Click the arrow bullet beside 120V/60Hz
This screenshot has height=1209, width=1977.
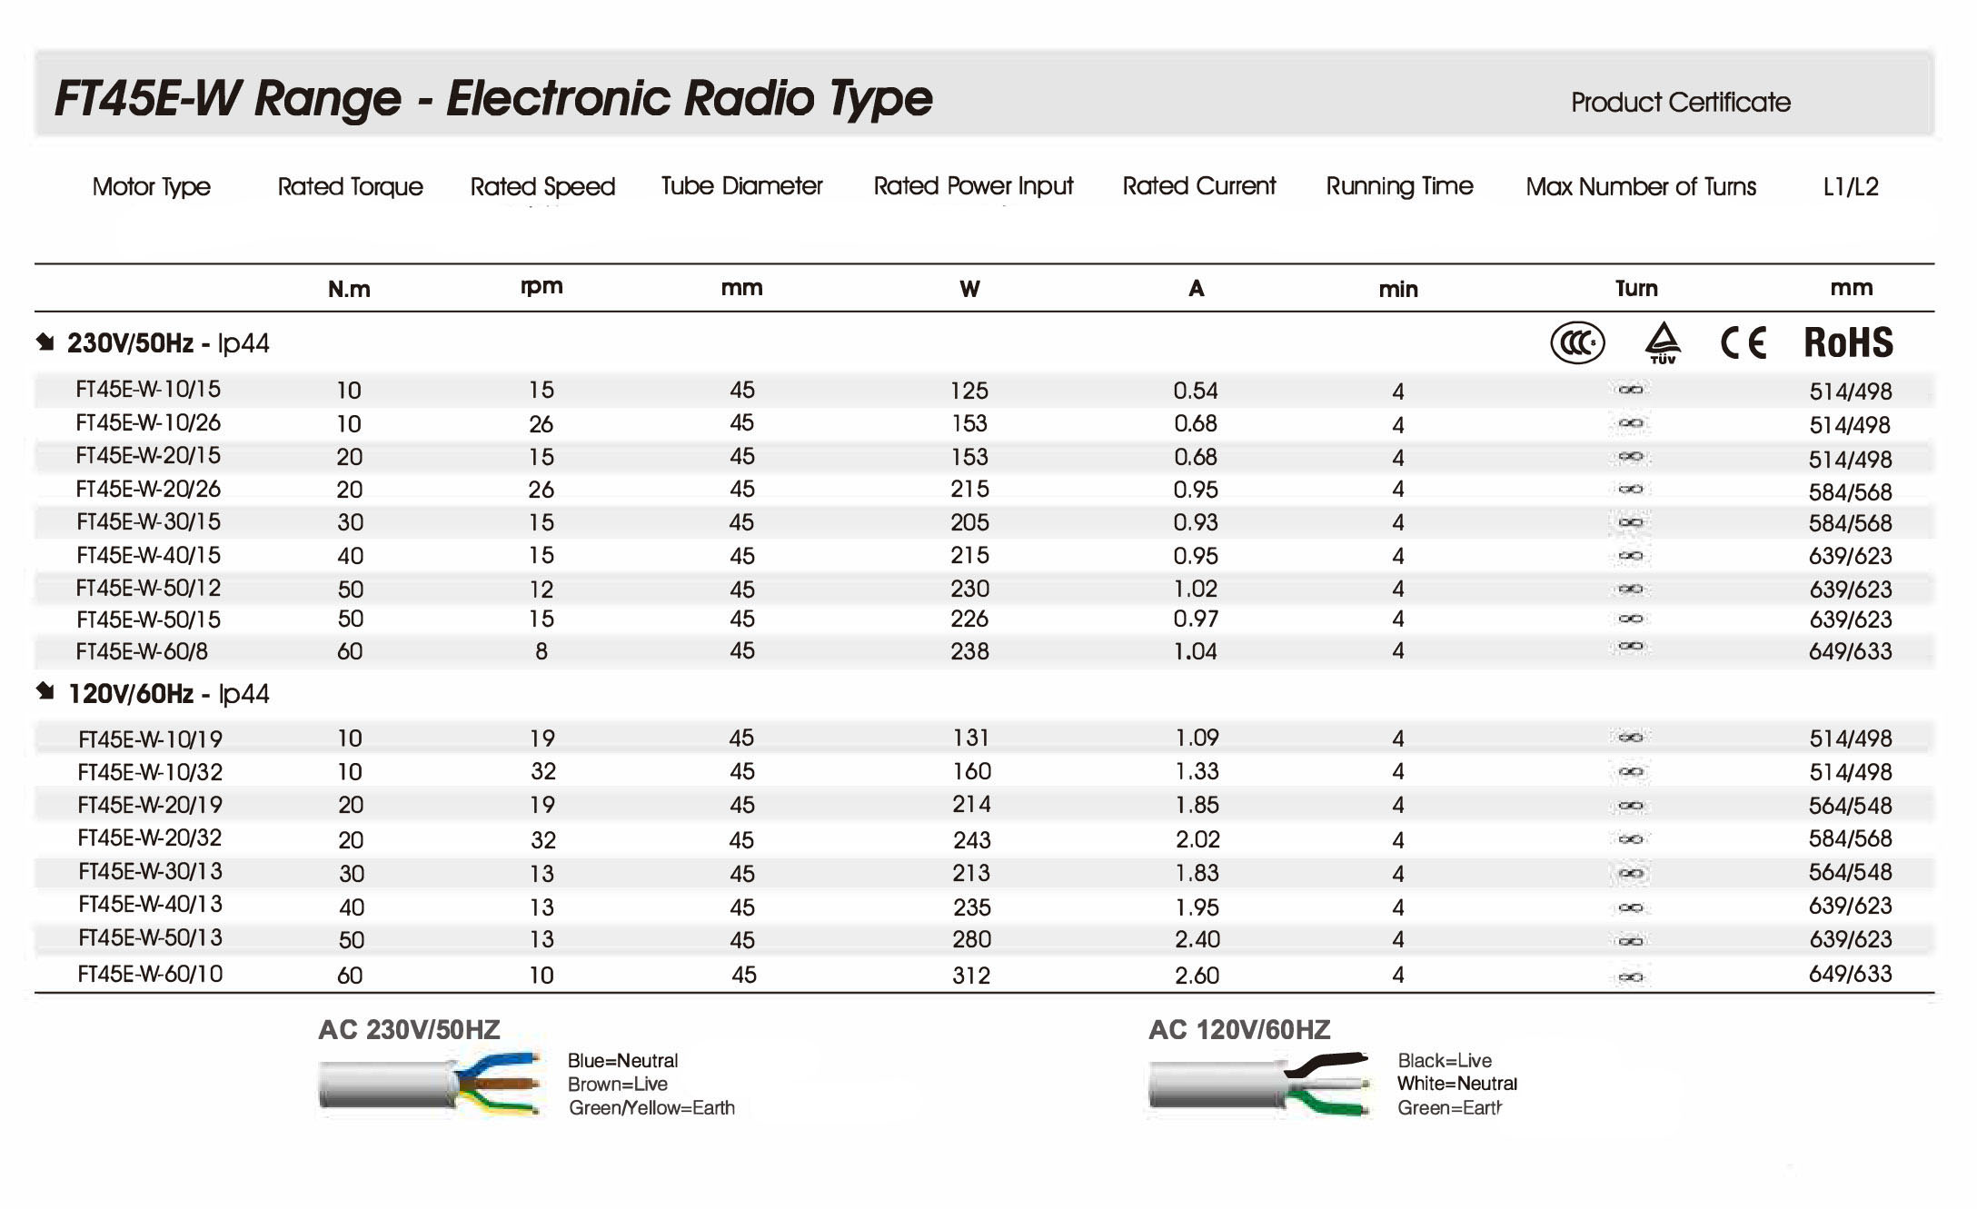45,692
